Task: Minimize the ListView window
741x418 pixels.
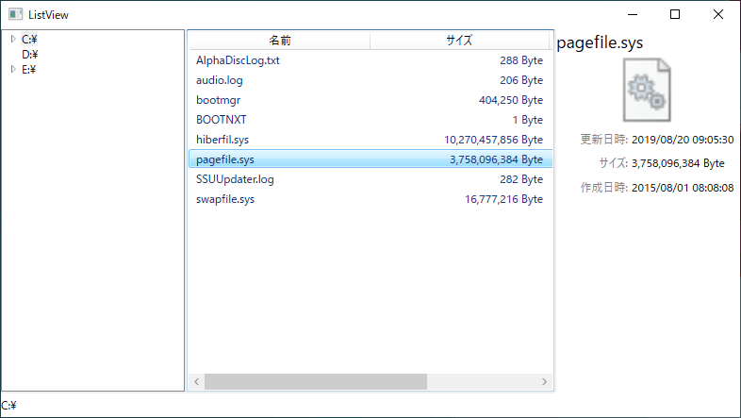Action: pyautogui.click(x=633, y=15)
